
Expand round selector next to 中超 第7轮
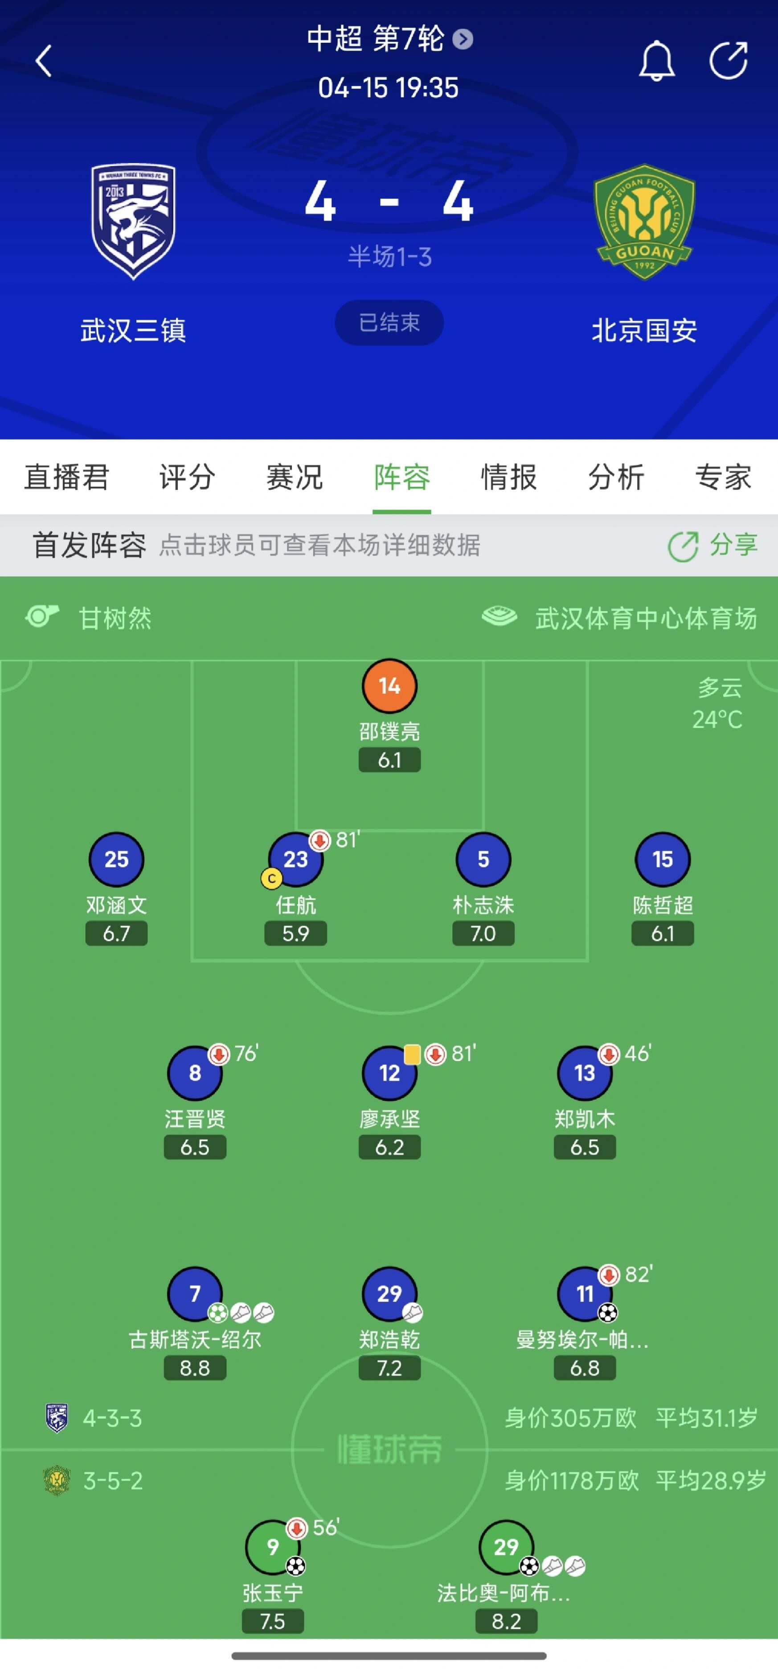click(463, 39)
